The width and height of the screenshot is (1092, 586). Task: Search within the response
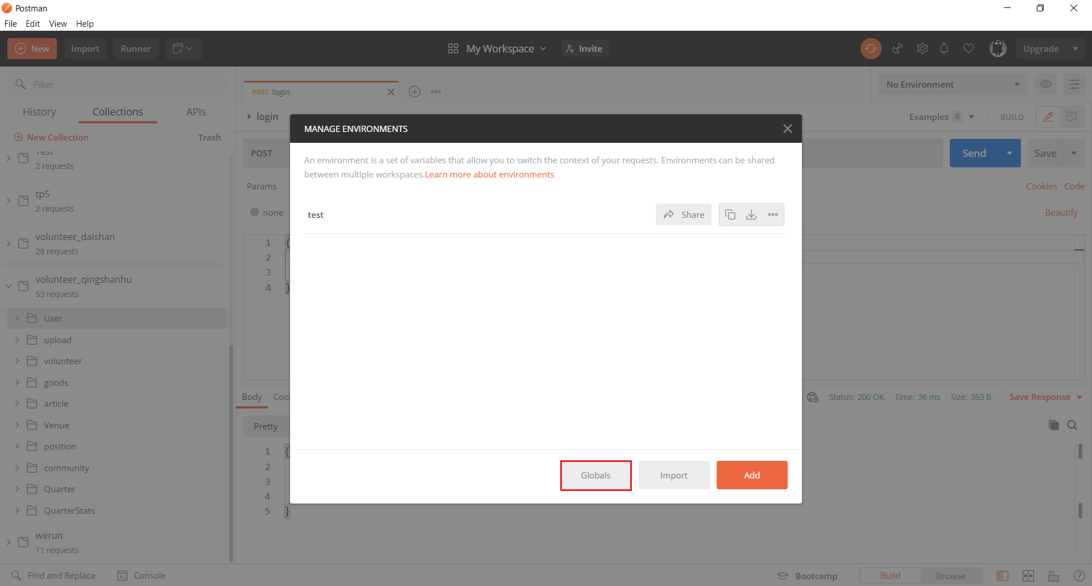(x=1072, y=425)
